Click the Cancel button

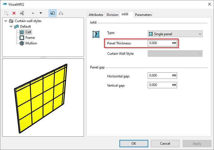[x=165, y=144]
